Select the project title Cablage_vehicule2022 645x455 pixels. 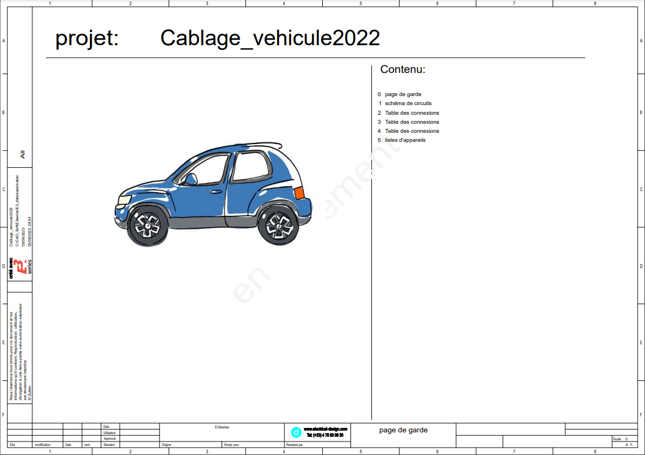270,38
